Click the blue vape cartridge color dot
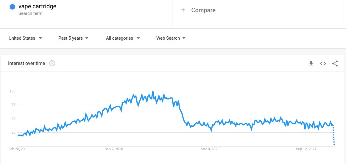This screenshot has height=164, width=346. (x=13, y=7)
